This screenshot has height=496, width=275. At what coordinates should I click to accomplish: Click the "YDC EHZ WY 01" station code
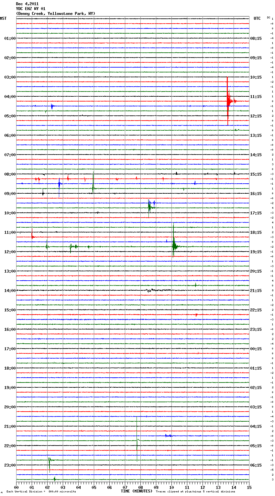coord(31,9)
